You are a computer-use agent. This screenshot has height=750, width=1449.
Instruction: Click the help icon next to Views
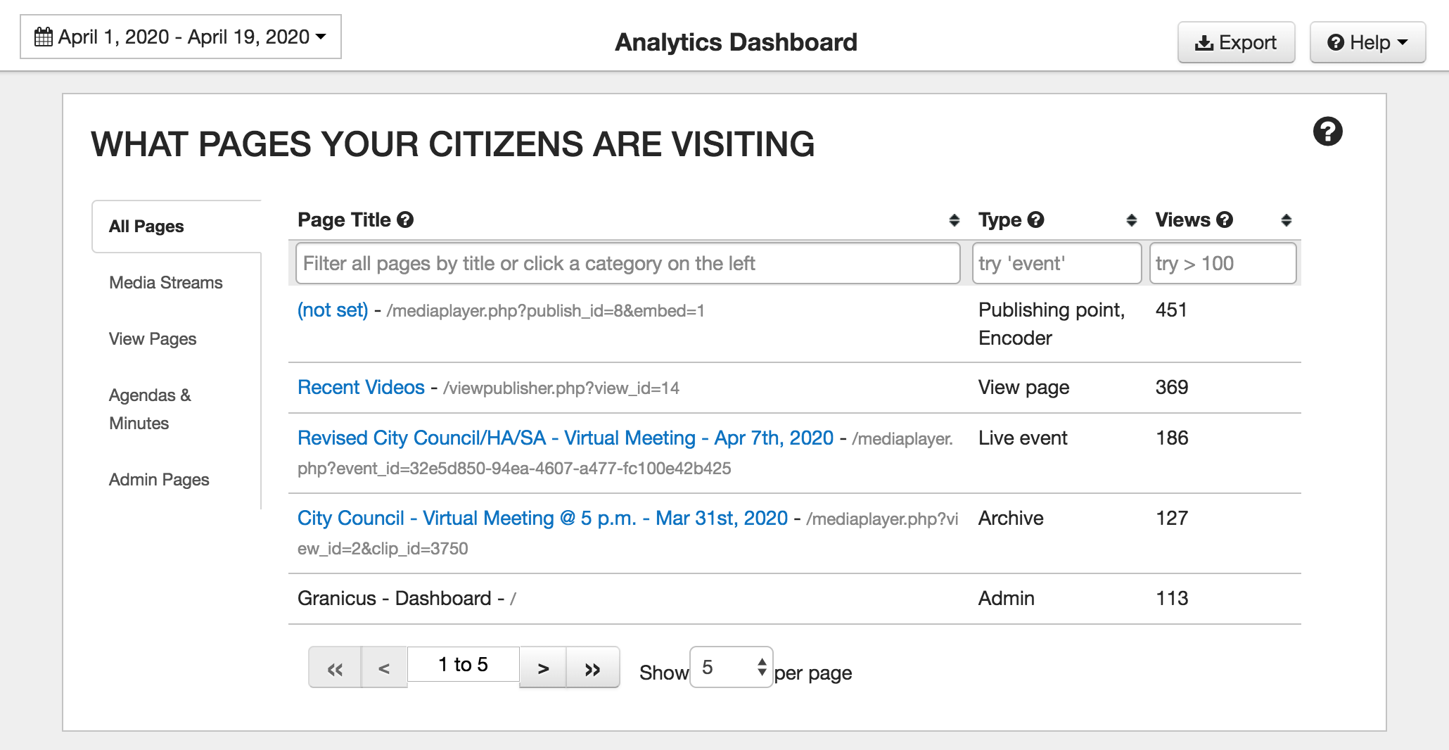(1225, 220)
